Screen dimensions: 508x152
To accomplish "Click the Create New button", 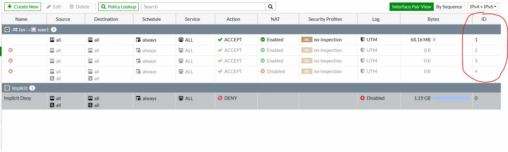I will [x=23, y=7].
